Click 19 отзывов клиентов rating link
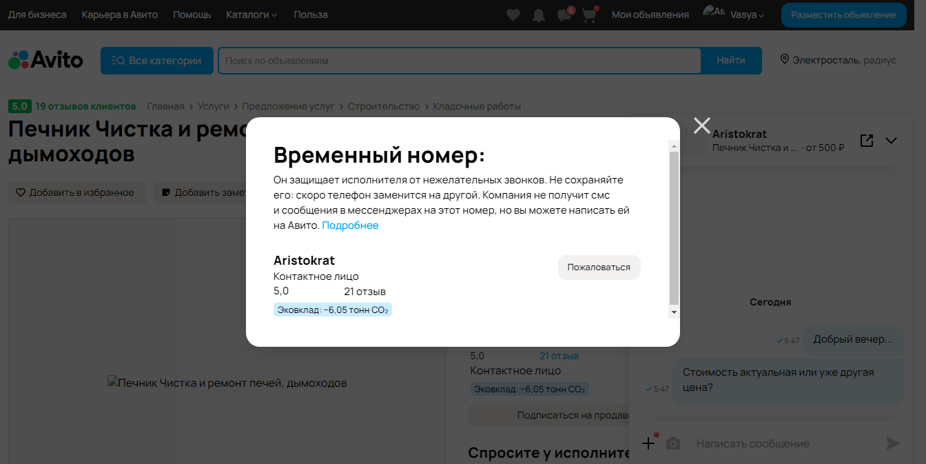Image resolution: width=926 pixels, height=464 pixels. pos(85,106)
